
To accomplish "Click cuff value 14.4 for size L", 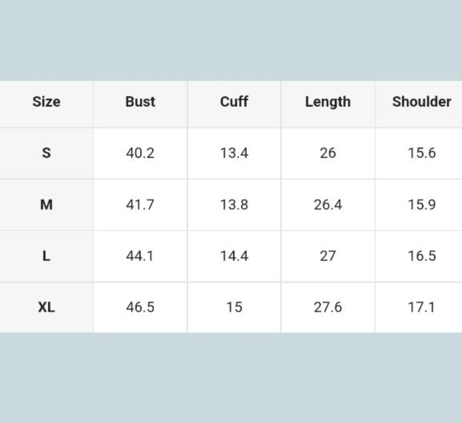I will pyautogui.click(x=234, y=256).
